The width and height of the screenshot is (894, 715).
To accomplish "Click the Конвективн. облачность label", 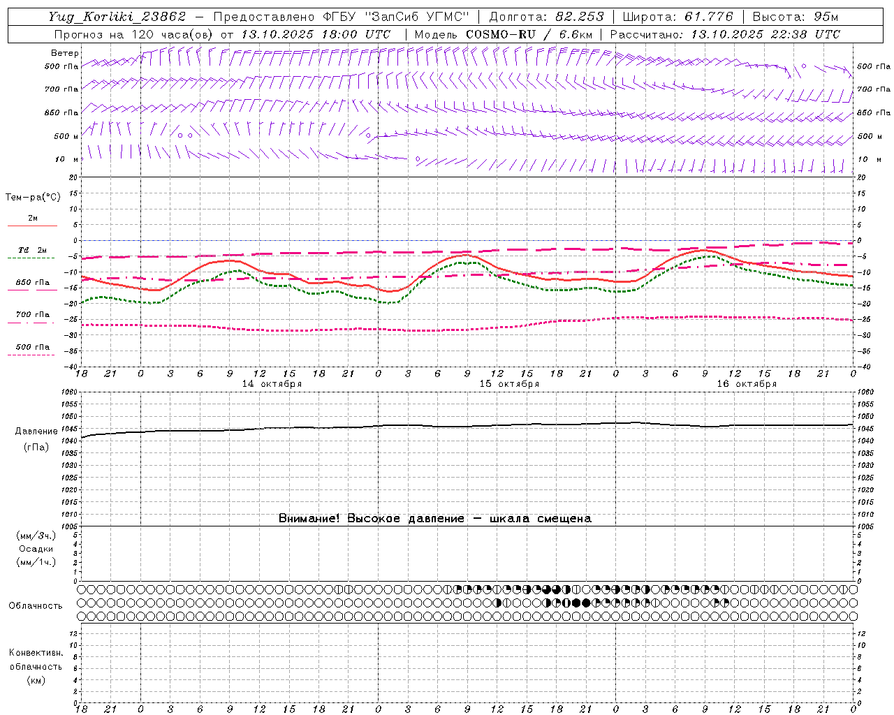I will (36, 660).
